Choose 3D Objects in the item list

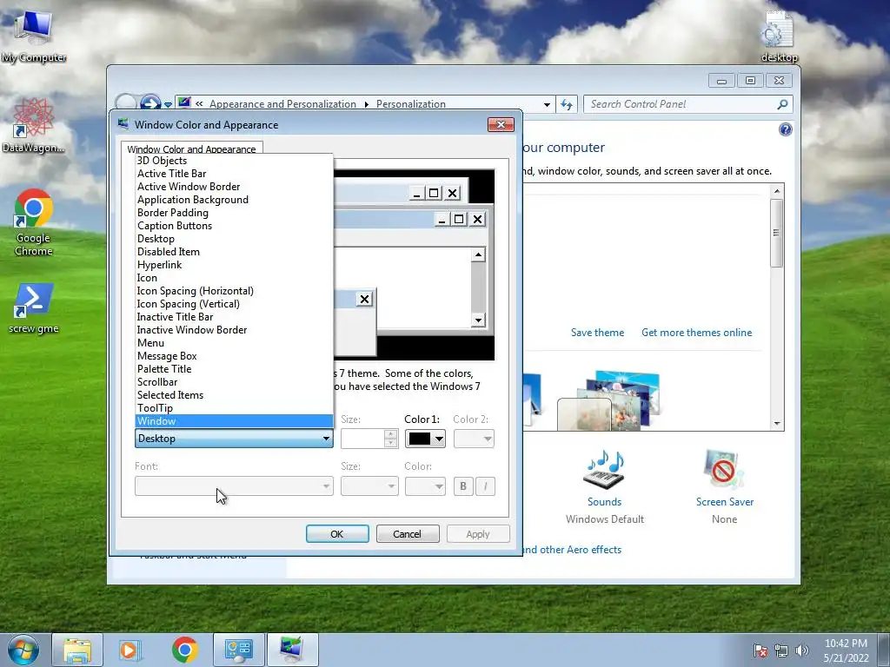tap(234, 161)
